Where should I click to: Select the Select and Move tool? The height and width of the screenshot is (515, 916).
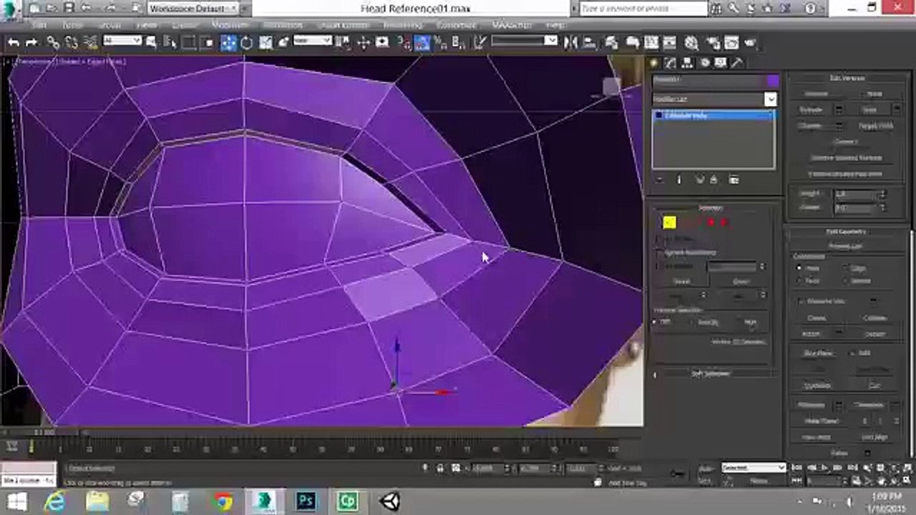coord(228,43)
